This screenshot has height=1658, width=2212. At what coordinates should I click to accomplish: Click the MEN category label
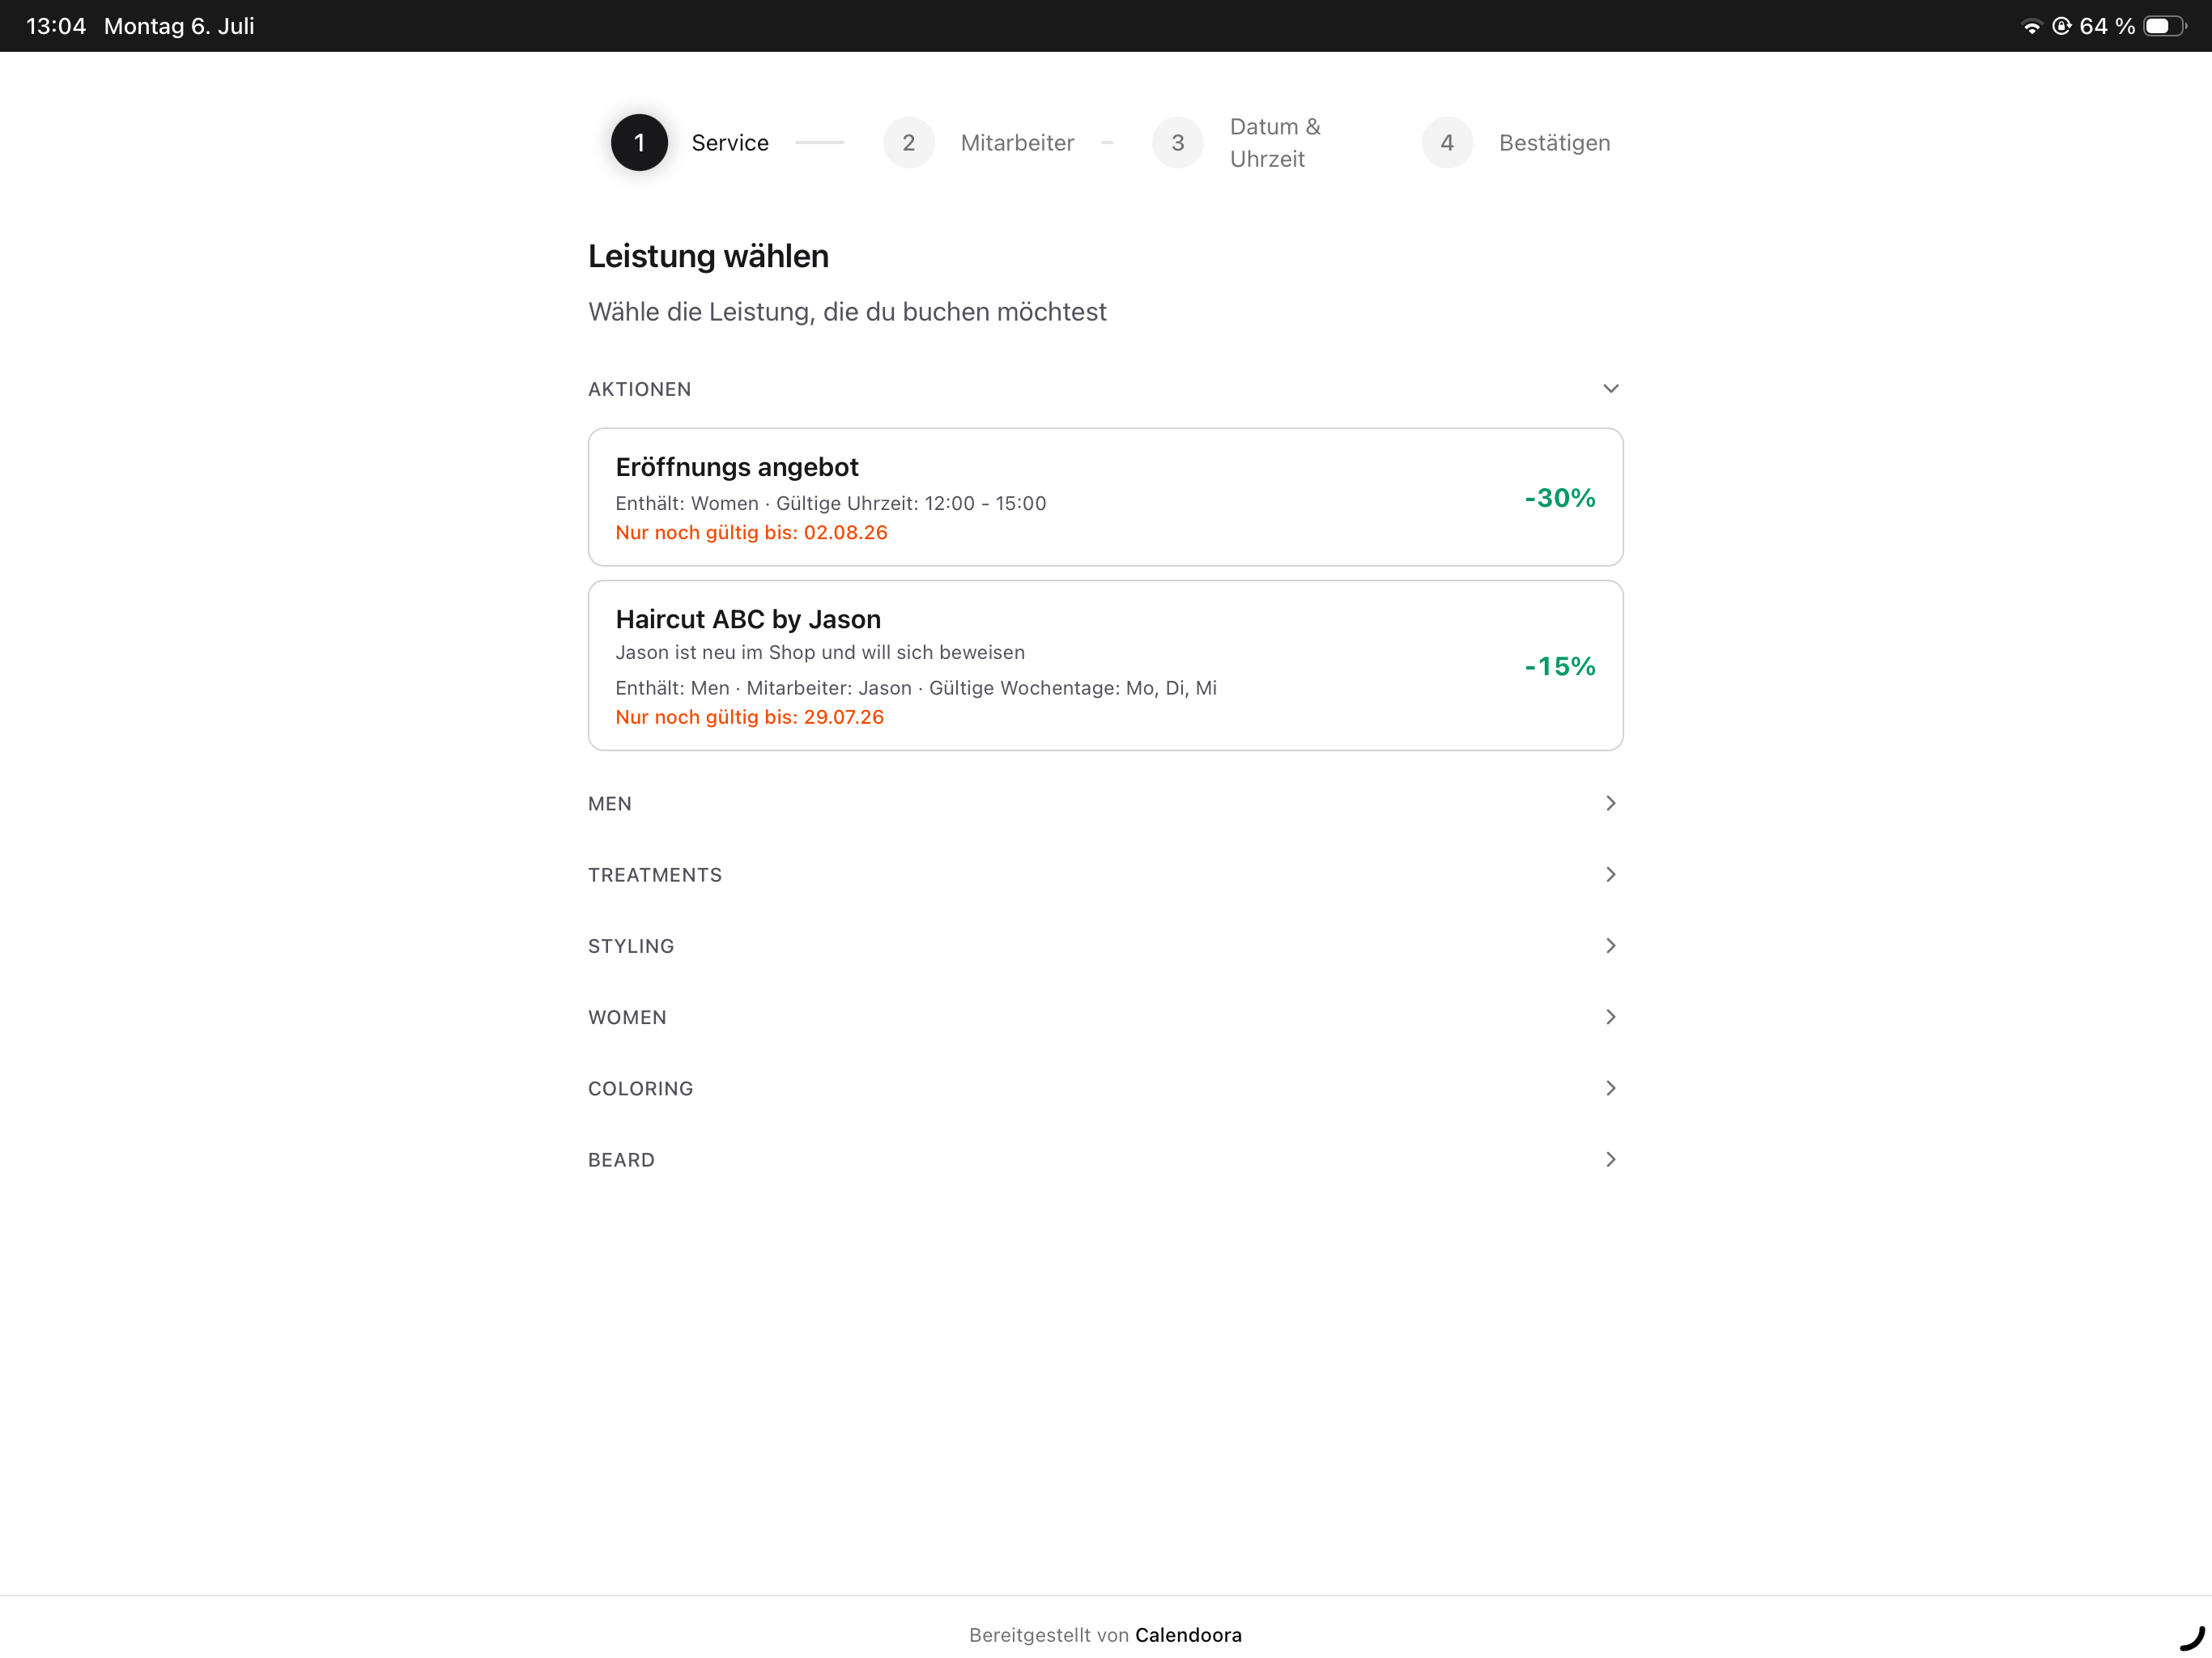click(609, 804)
